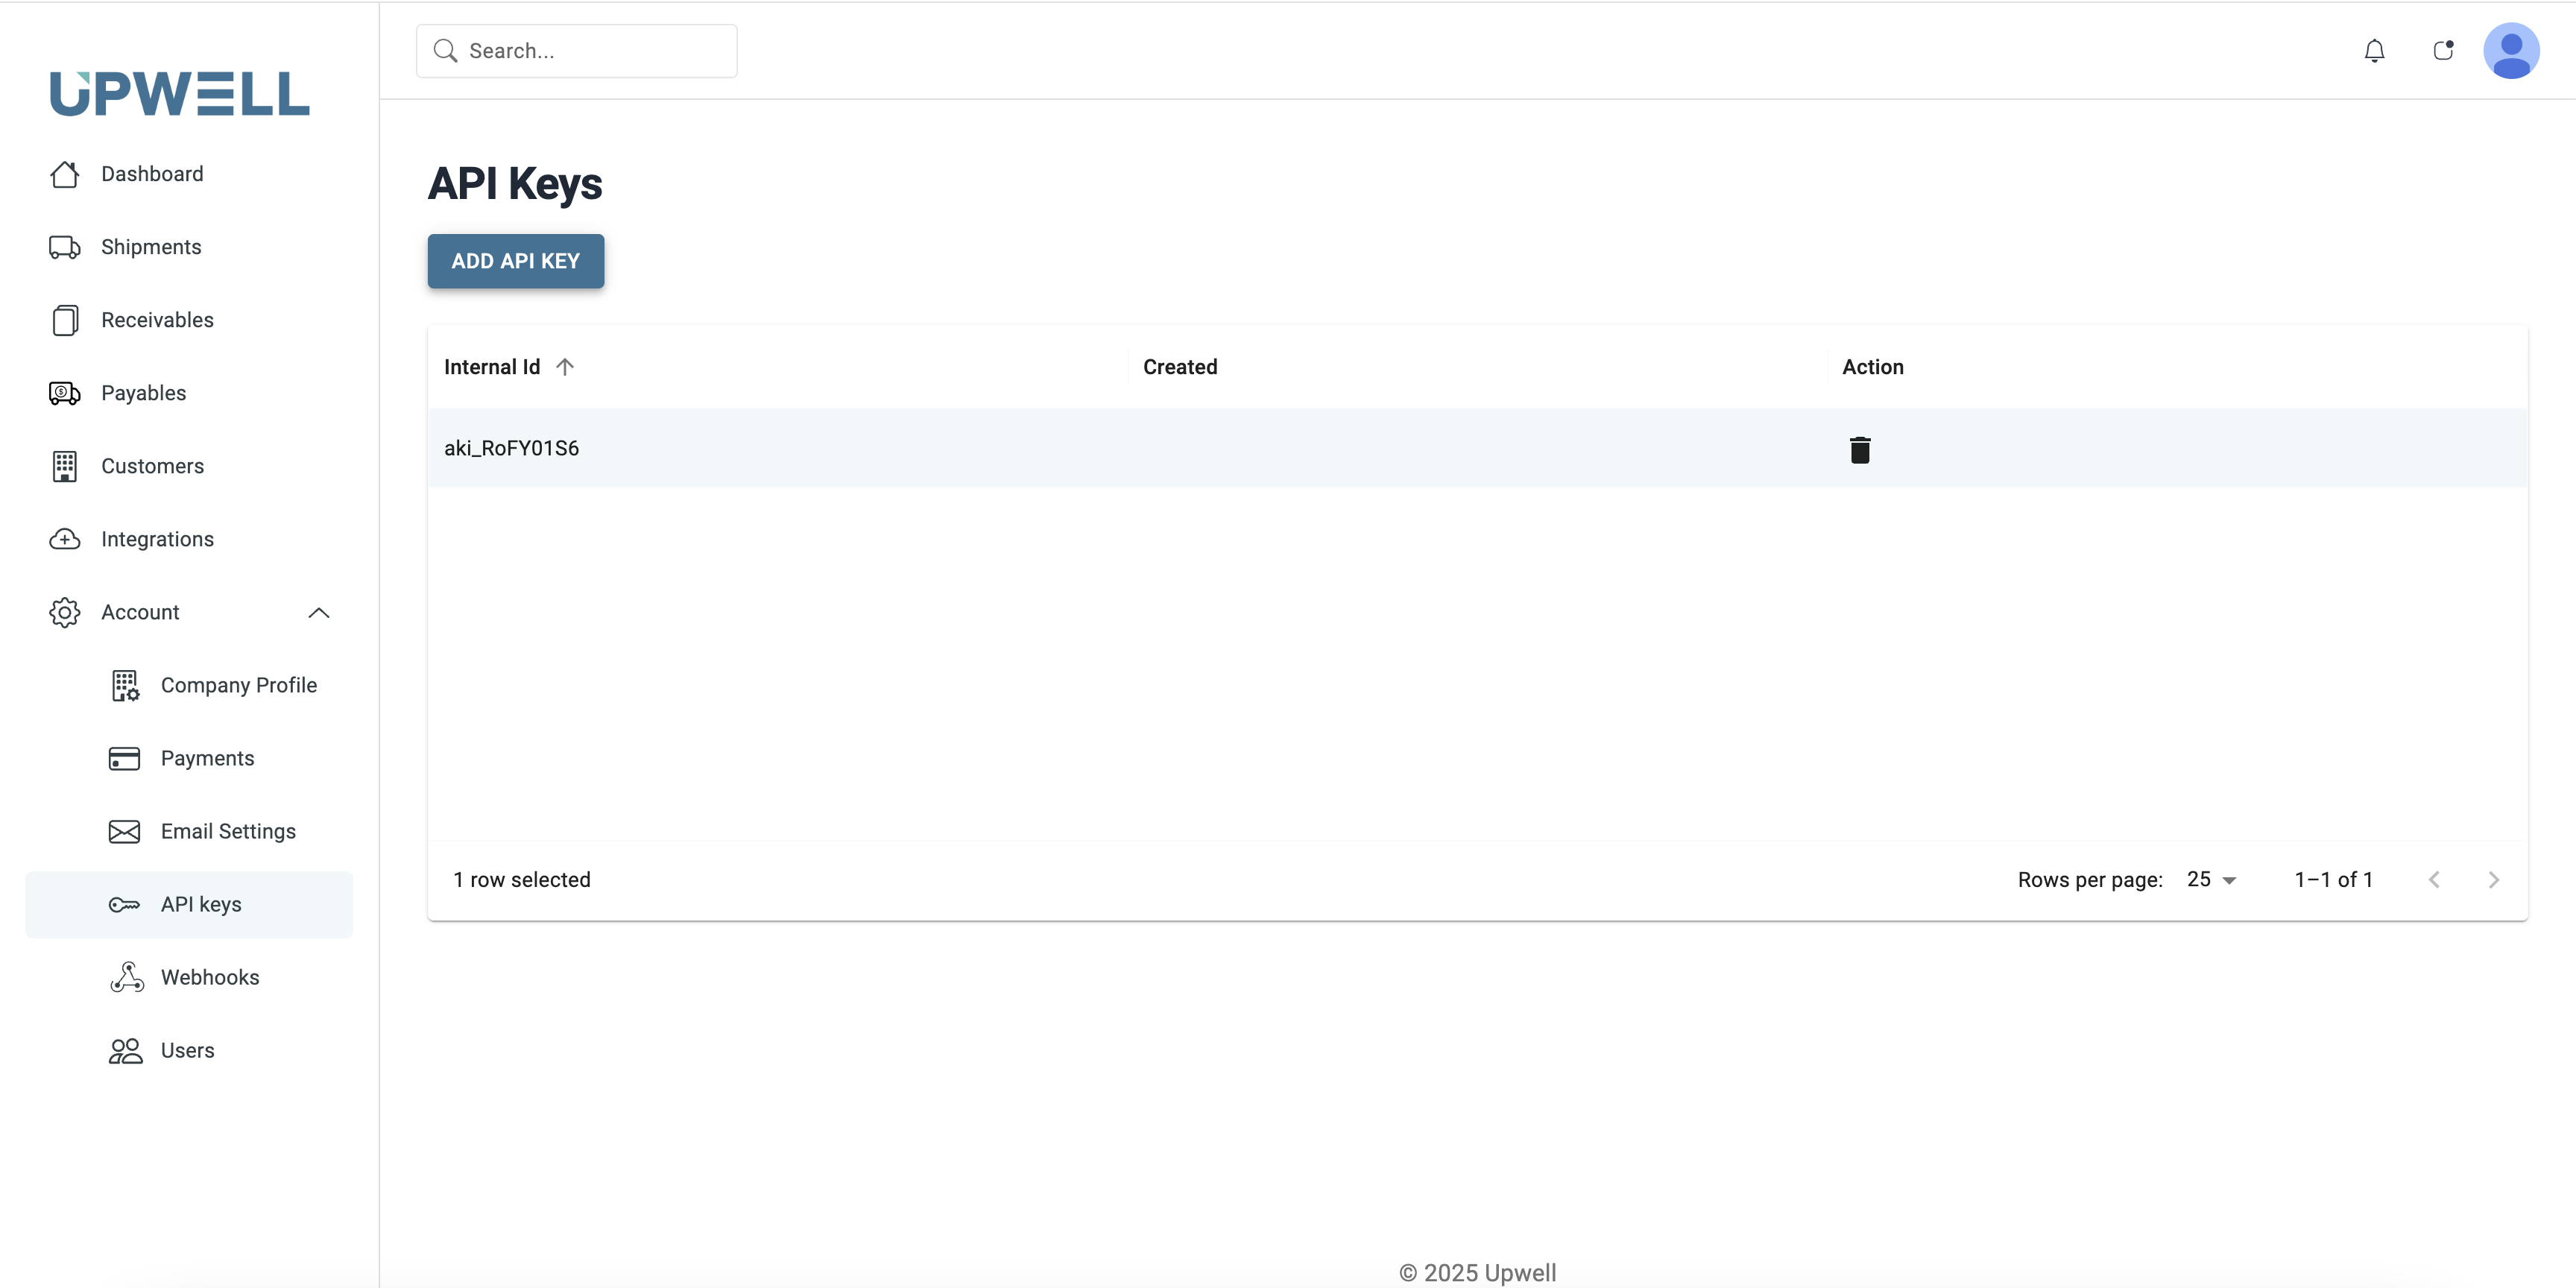Delete the aki_RoFY01S6 key with trash icon
The image size is (2576, 1288).
1859,450
